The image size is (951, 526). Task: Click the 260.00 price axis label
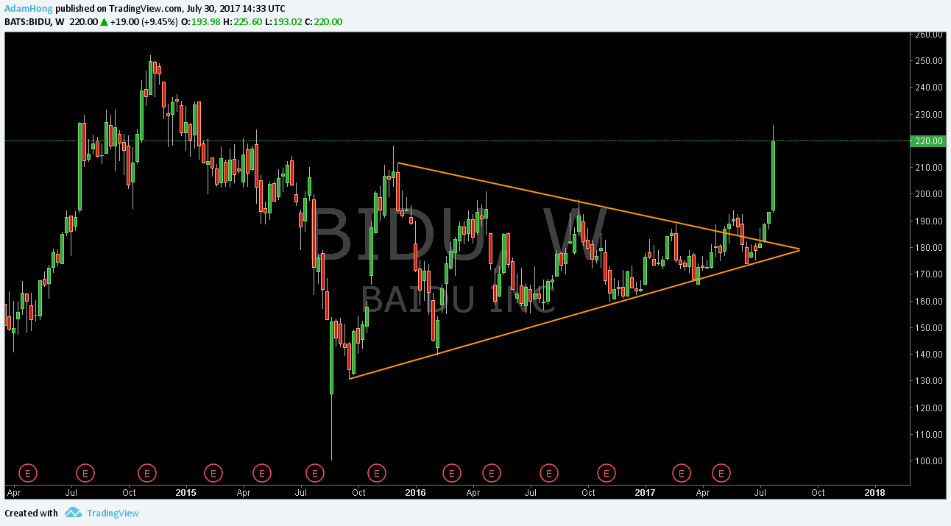point(929,34)
